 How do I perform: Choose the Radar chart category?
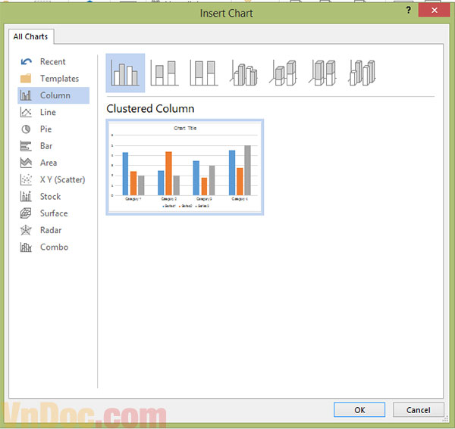tap(51, 230)
